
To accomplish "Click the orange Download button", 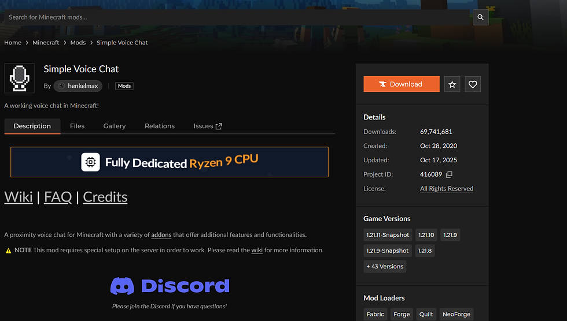I will (x=402, y=84).
